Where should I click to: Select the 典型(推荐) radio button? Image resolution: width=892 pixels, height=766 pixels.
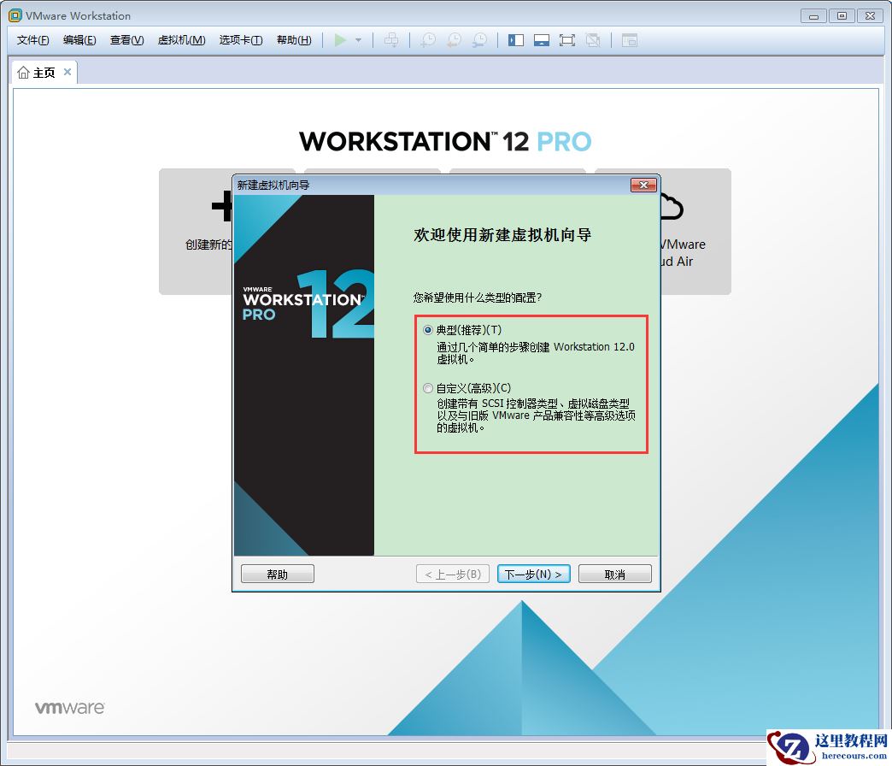tap(427, 329)
